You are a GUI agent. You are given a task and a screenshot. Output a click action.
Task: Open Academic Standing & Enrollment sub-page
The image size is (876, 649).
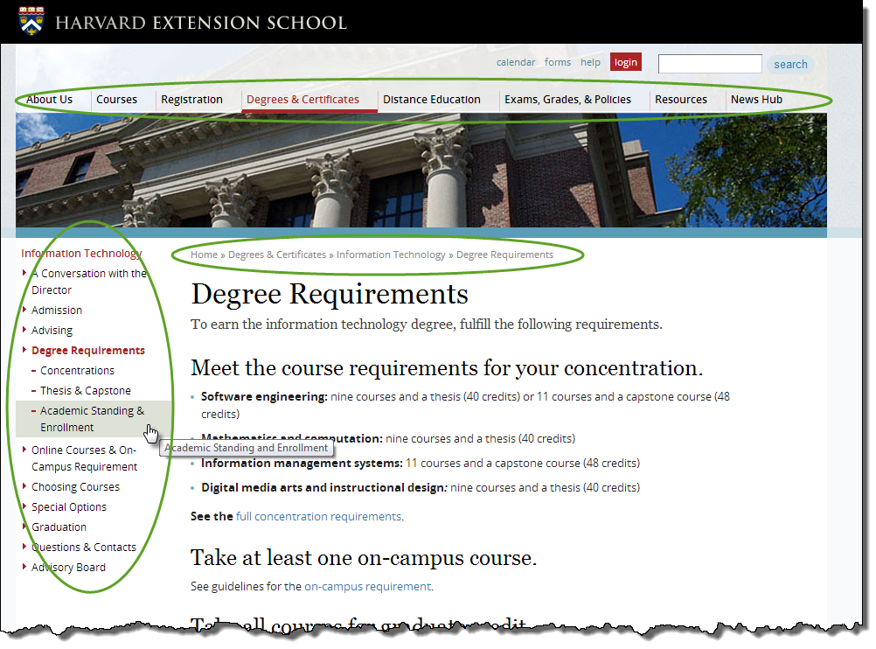pyautogui.click(x=92, y=419)
